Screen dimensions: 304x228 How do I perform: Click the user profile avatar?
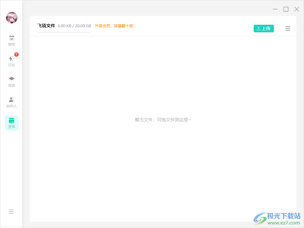coord(12,18)
